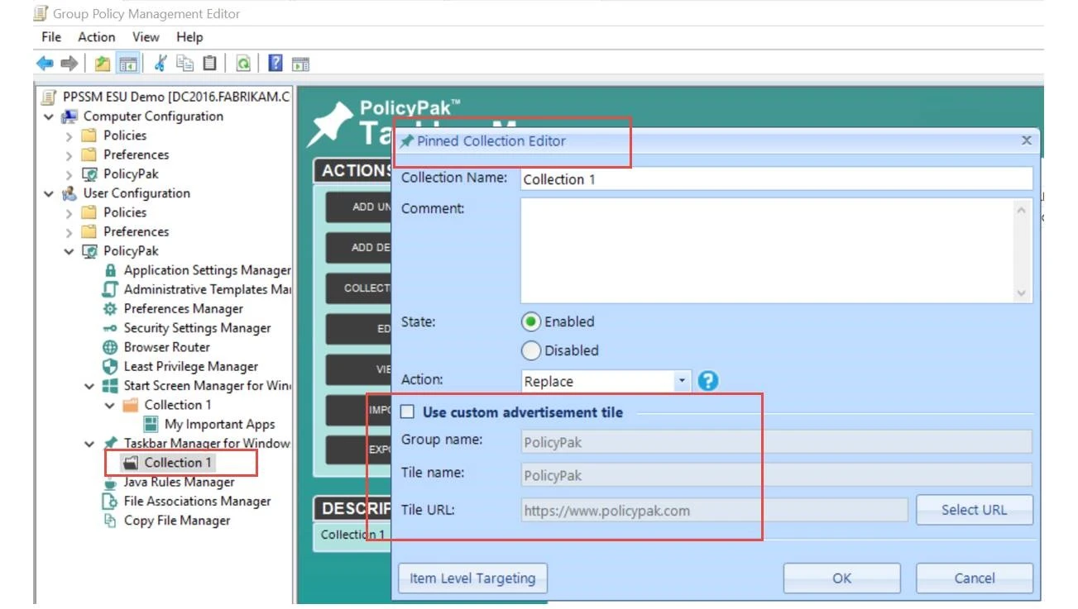Open the View menu
This screenshot has height=609, width=1078.
point(146,37)
